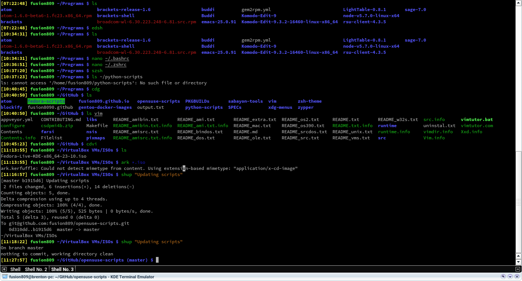522x281 pixels.
Task: Click the Konsole app icon in title bar
Action: click(x=5, y=277)
